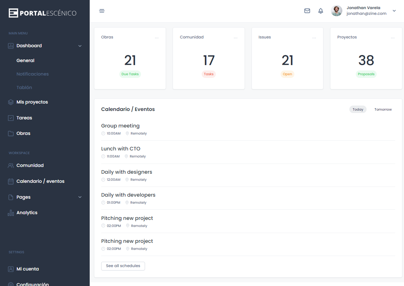Check the notifications bell
404x286 pixels.
click(321, 11)
